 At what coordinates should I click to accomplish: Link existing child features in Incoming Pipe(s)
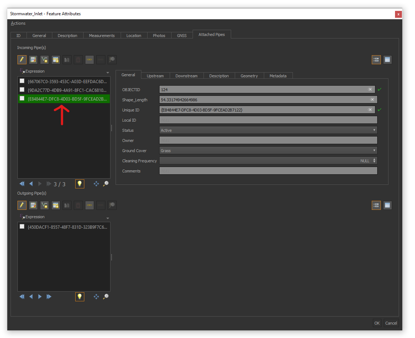coord(89,60)
